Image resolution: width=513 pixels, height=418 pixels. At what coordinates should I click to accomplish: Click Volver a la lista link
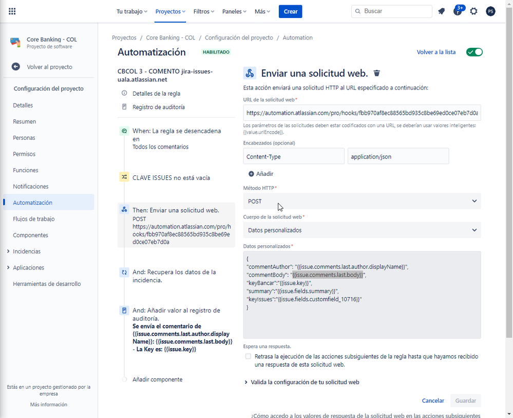436,52
